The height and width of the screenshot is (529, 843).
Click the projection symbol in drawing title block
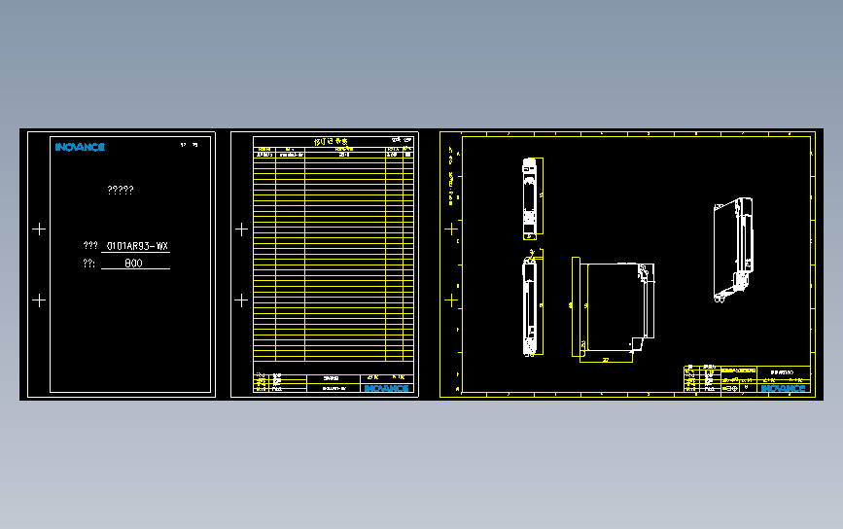[730, 388]
